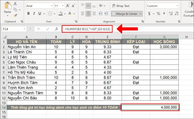
Task: Open the borders dropdown arrow
Action: pyautogui.click(x=55, y=14)
